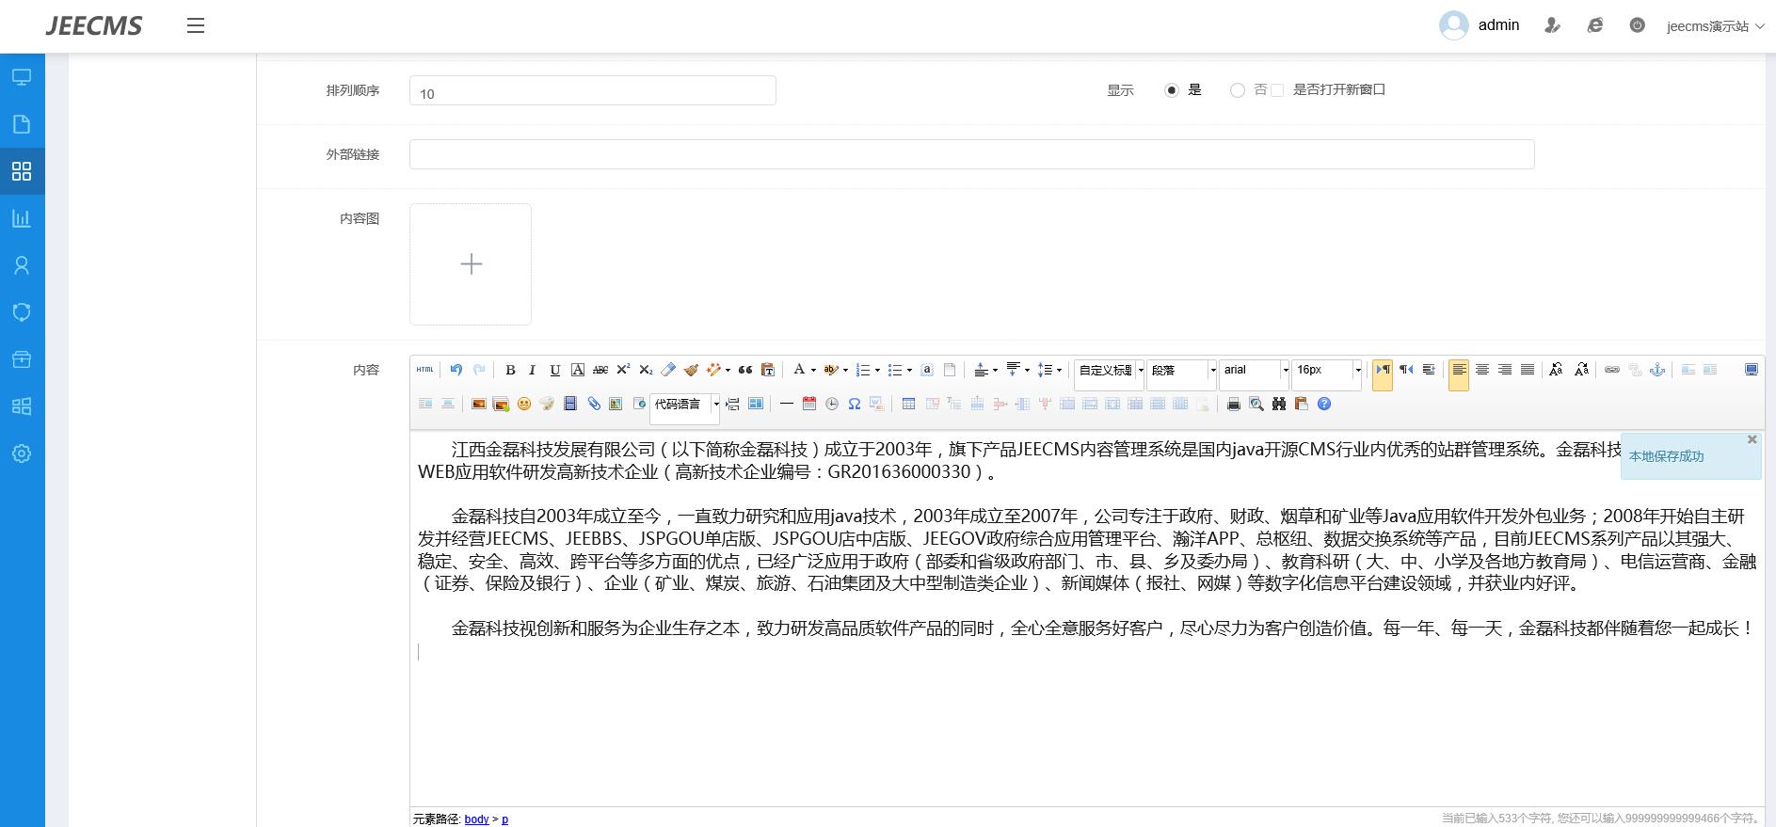Open the statistics chart sidebar section
The image size is (1776, 827).
[22, 218]
